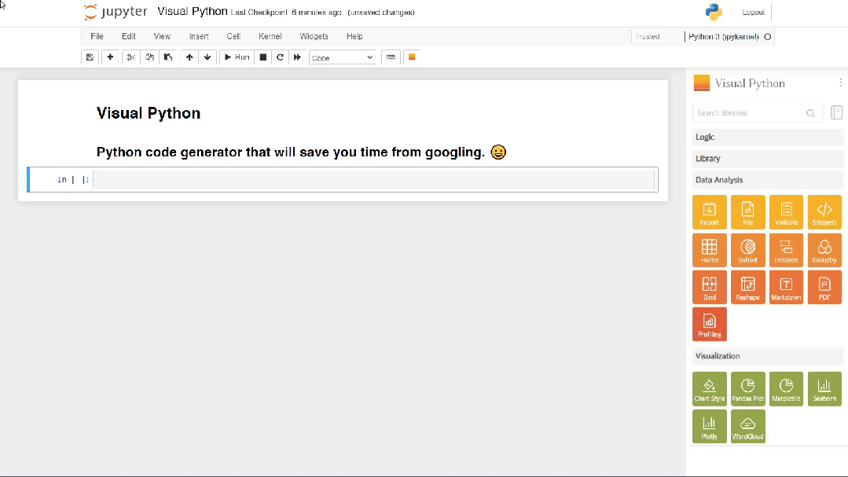Open the Widgets menu
The height and width of the screenshot is (477, 848).
tap(314, 36)
